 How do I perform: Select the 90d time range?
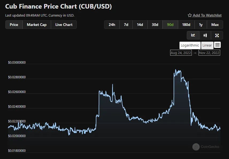click(170, 25)
